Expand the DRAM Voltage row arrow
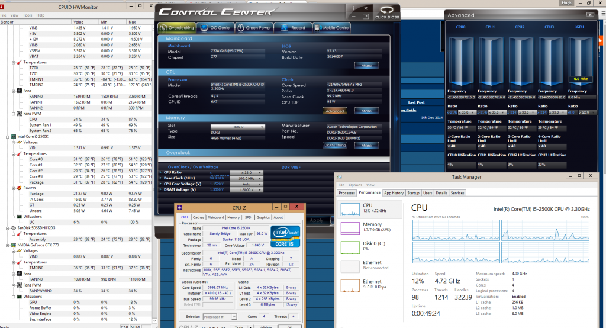The height and width of the screenshot is (328, 606). [x=161, y=190]
